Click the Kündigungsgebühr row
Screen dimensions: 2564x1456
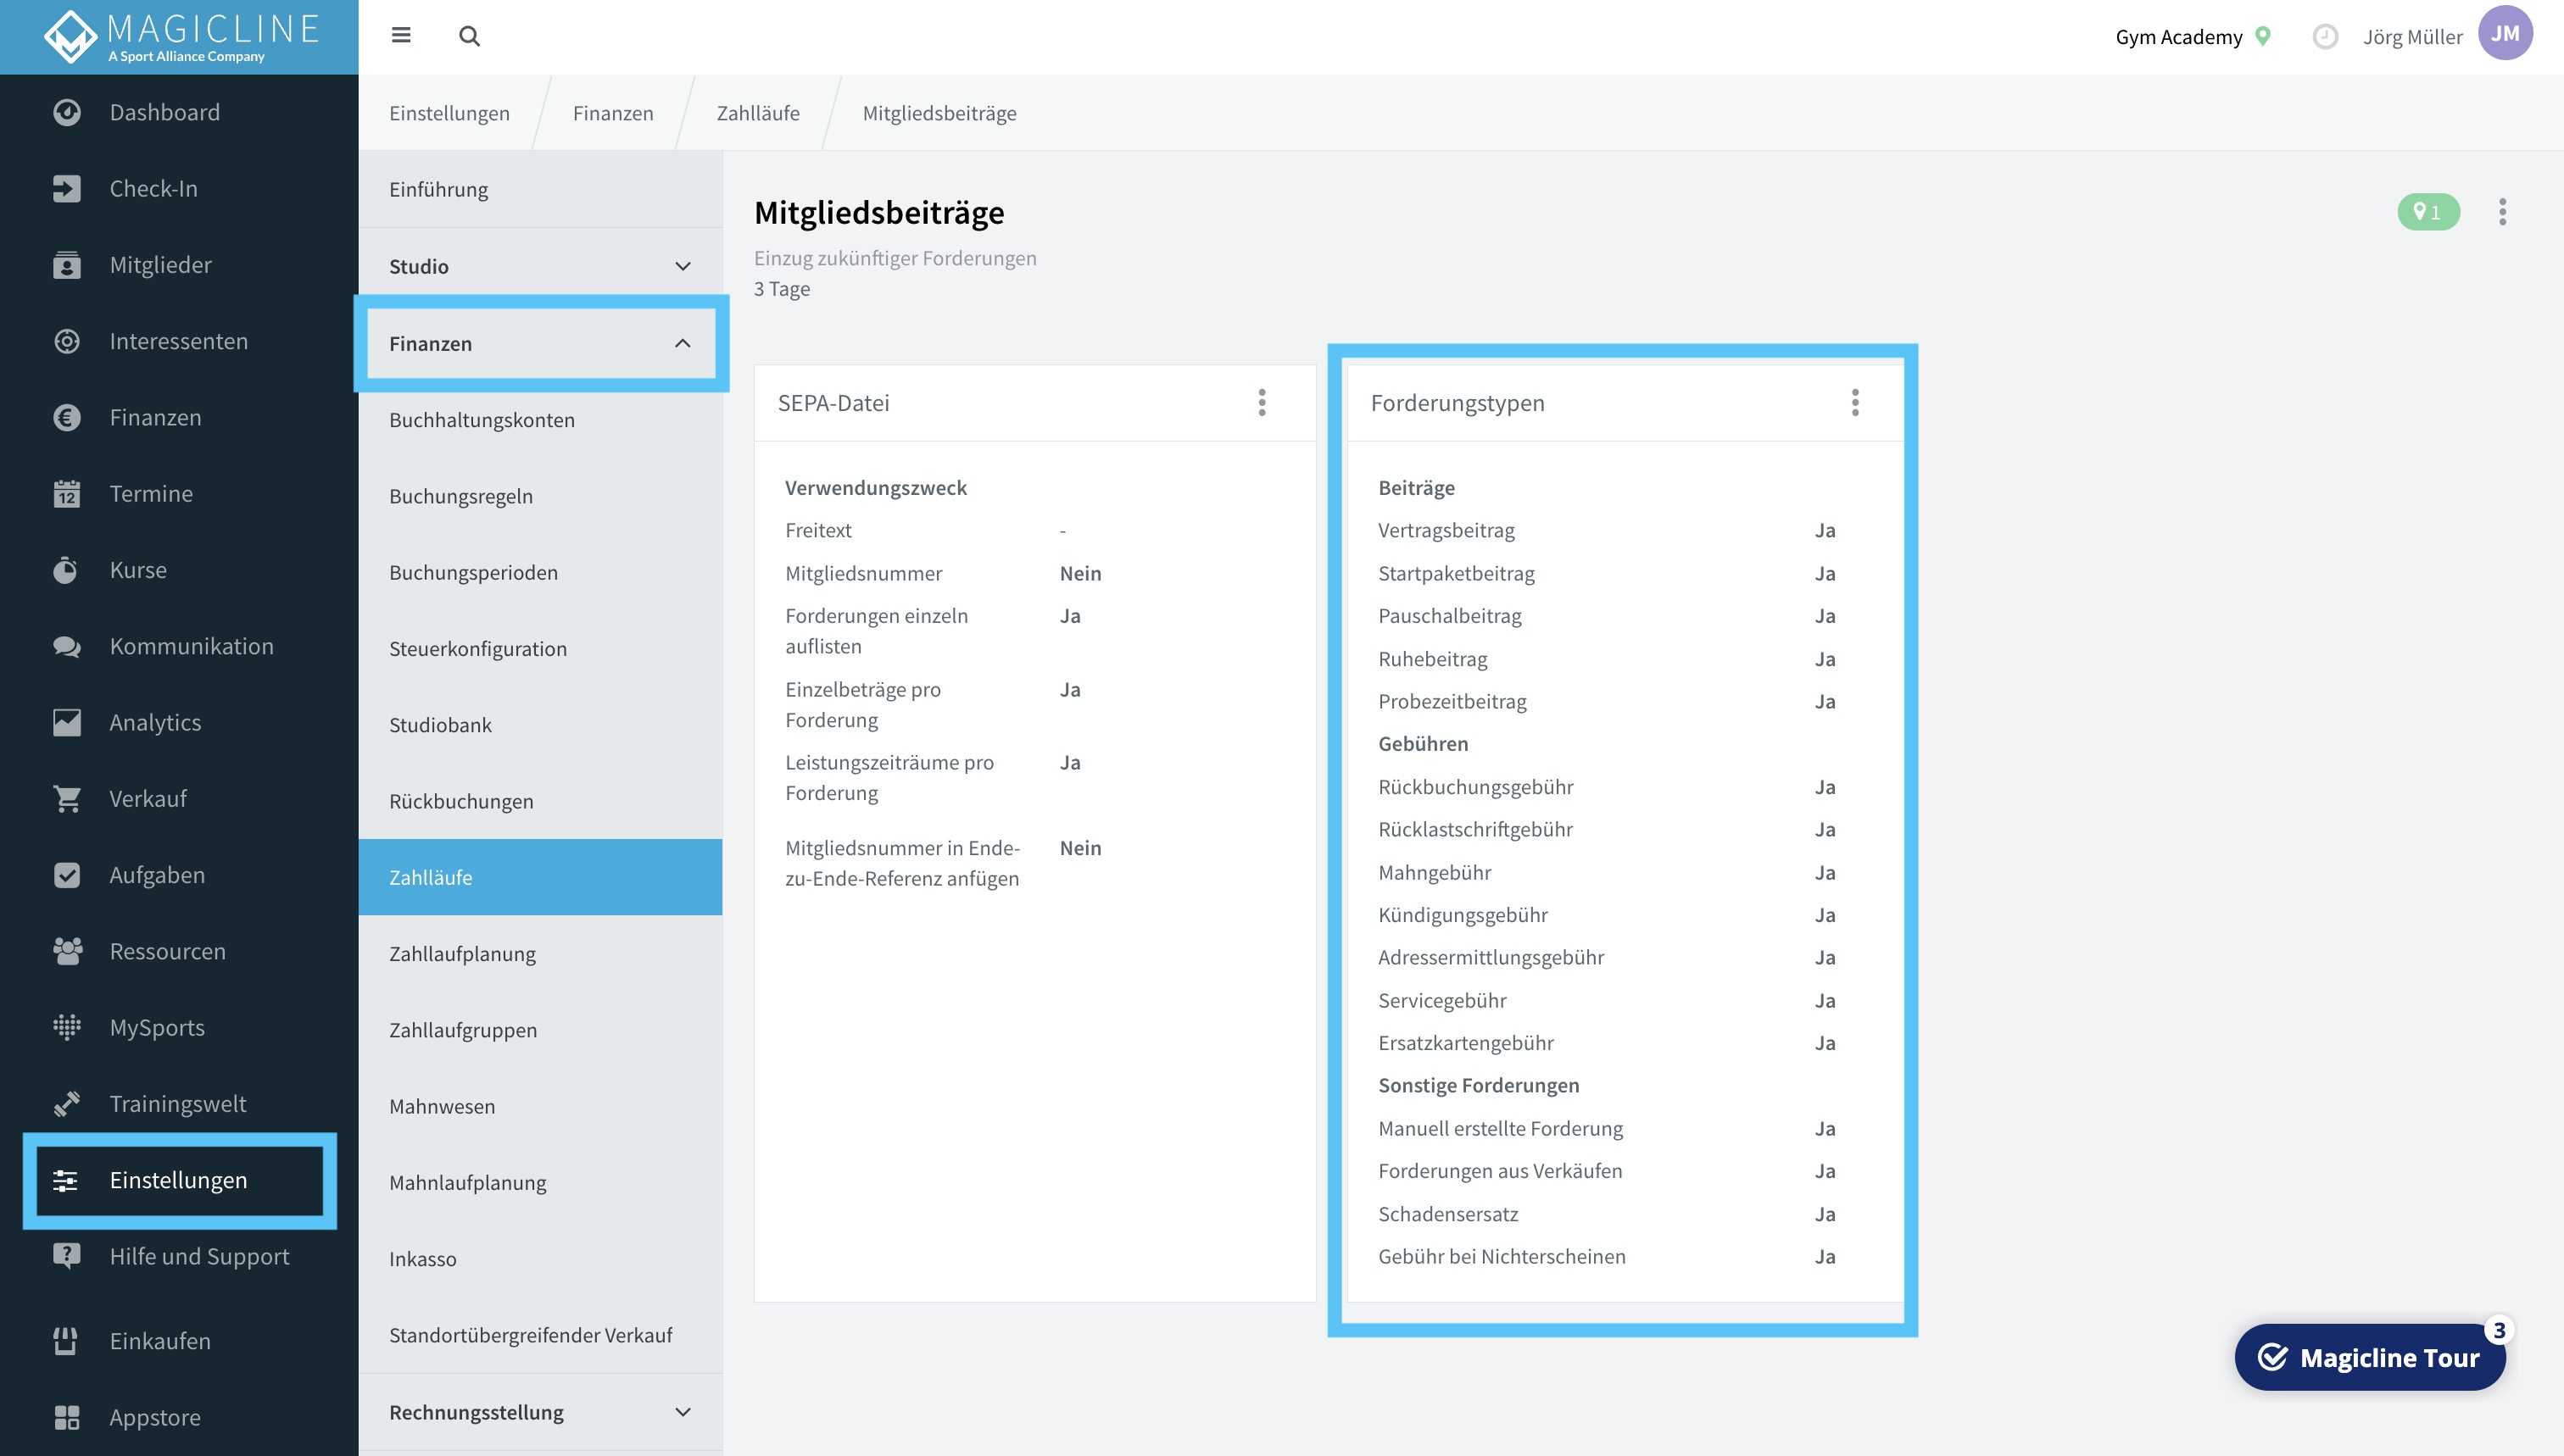pos(1607,915)
